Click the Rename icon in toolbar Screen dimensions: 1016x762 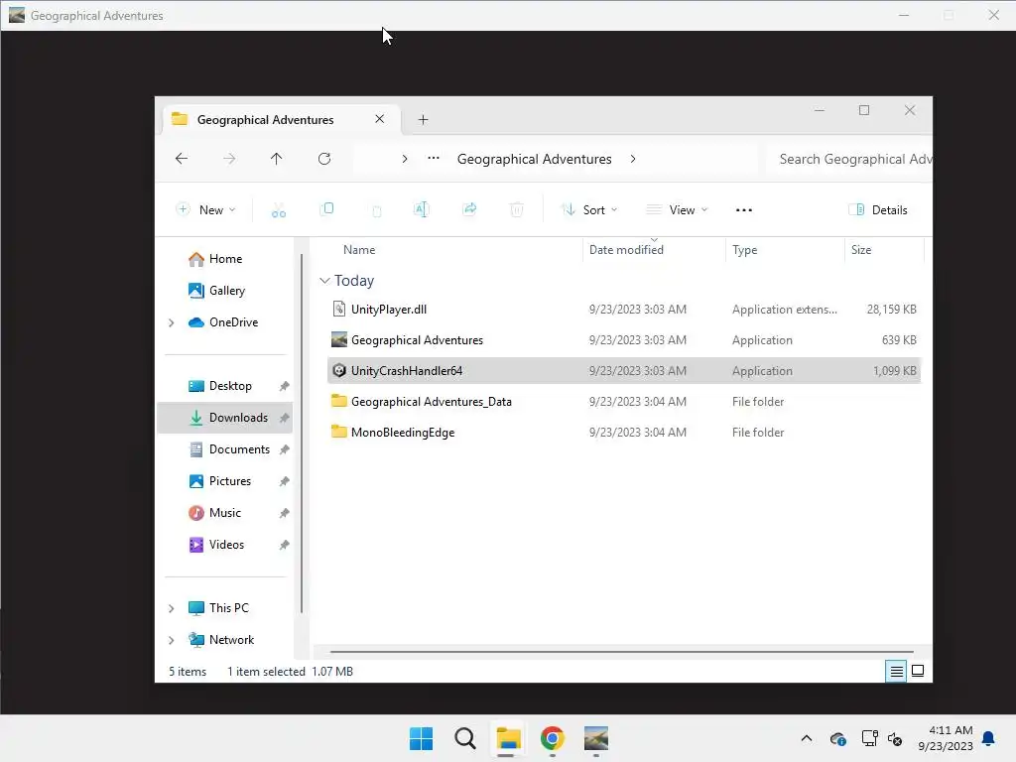(421, 209)
